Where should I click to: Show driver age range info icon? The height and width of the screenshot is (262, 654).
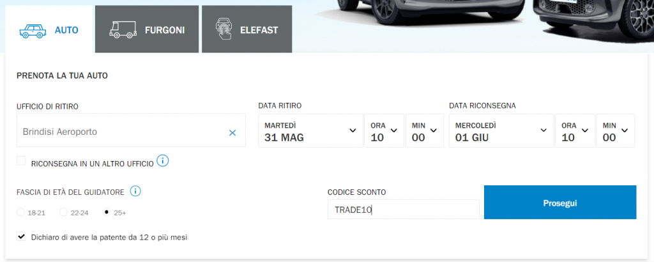135,190
